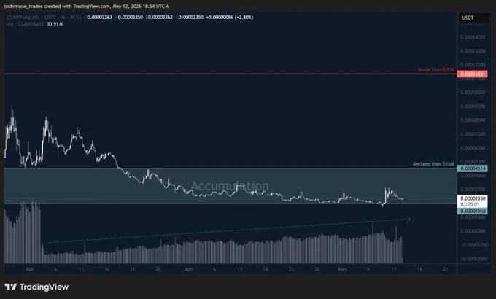Click the low value 0.00002262
496x299 pixels.
tap(160, 17)
